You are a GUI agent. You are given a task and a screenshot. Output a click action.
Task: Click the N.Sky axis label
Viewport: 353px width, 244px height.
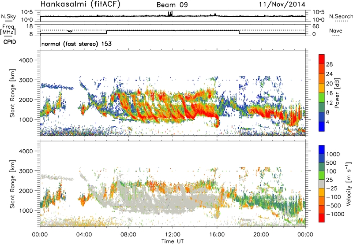point(8,16)
